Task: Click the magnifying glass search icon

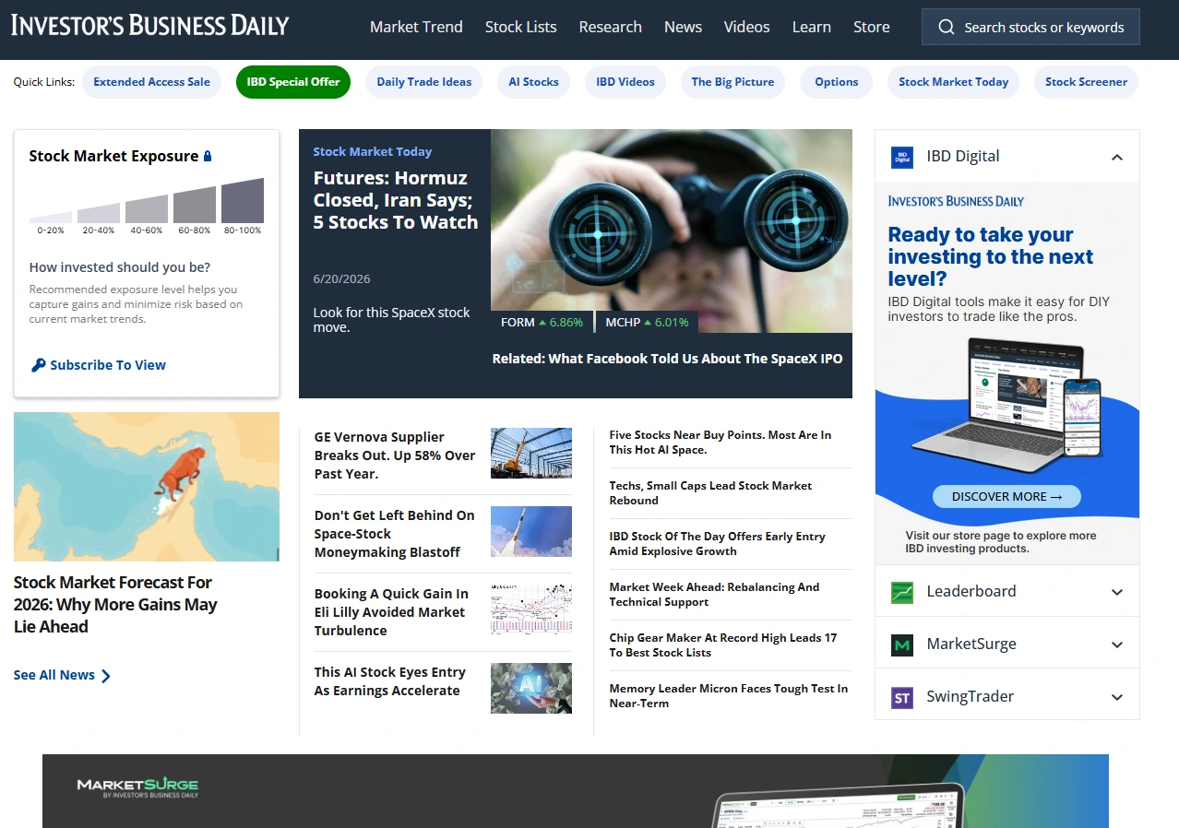Action: (947, 28)
